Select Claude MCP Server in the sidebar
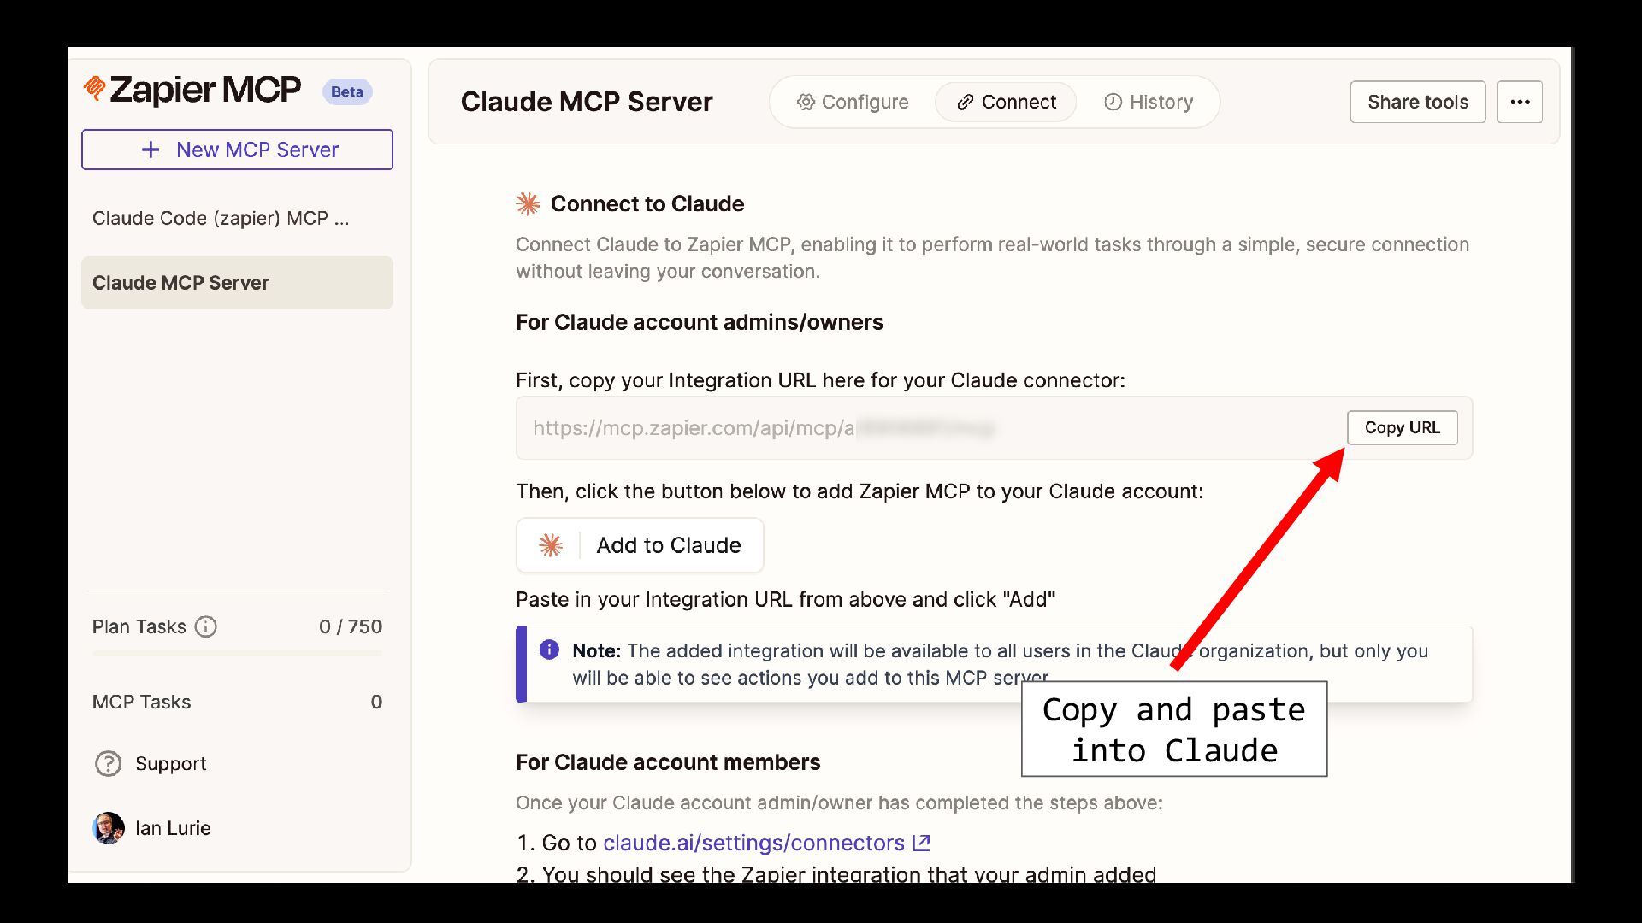Screen dimensions: 1642x923 click(x=237, y=283)
